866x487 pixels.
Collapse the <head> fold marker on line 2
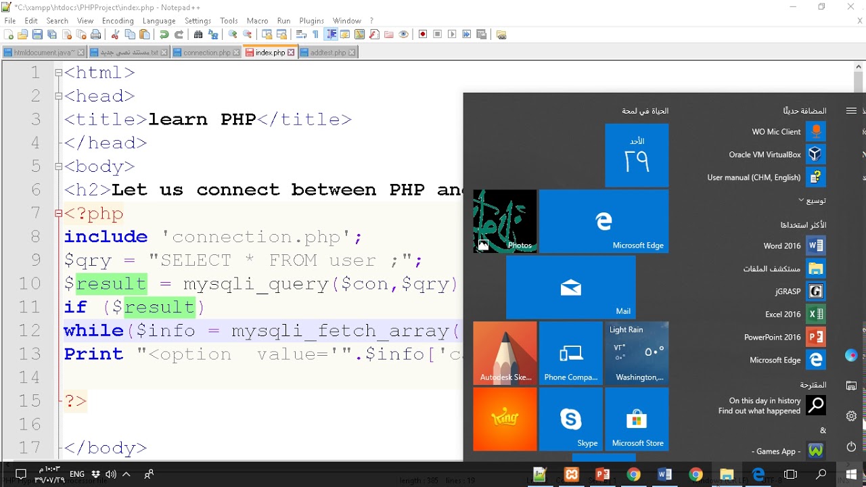point(59,96)
